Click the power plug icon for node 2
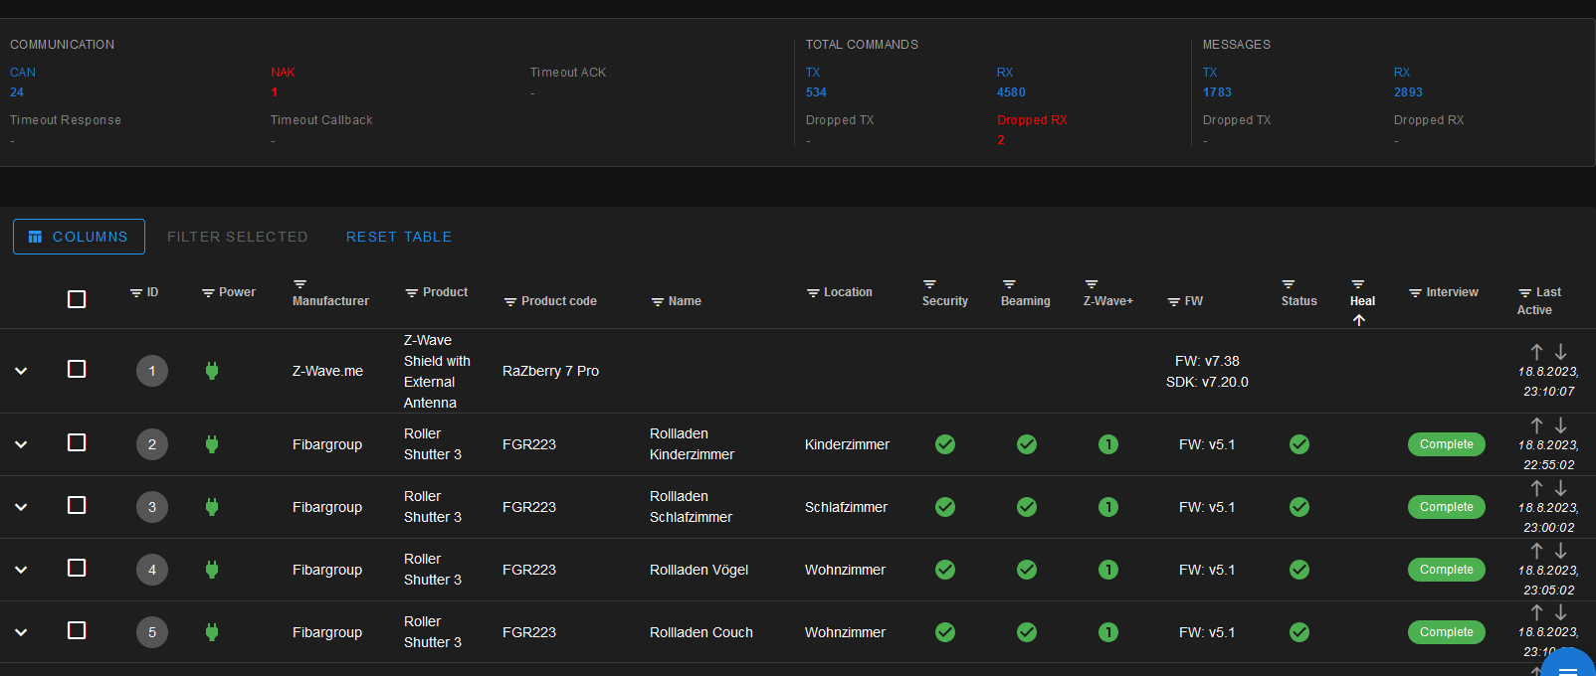1596x676 pixels. [x=211, y=444]
